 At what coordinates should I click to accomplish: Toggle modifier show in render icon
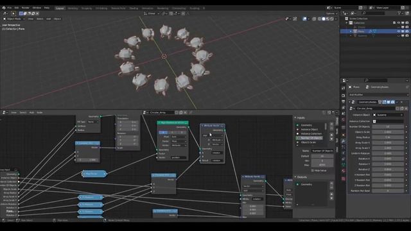point(392,102)
